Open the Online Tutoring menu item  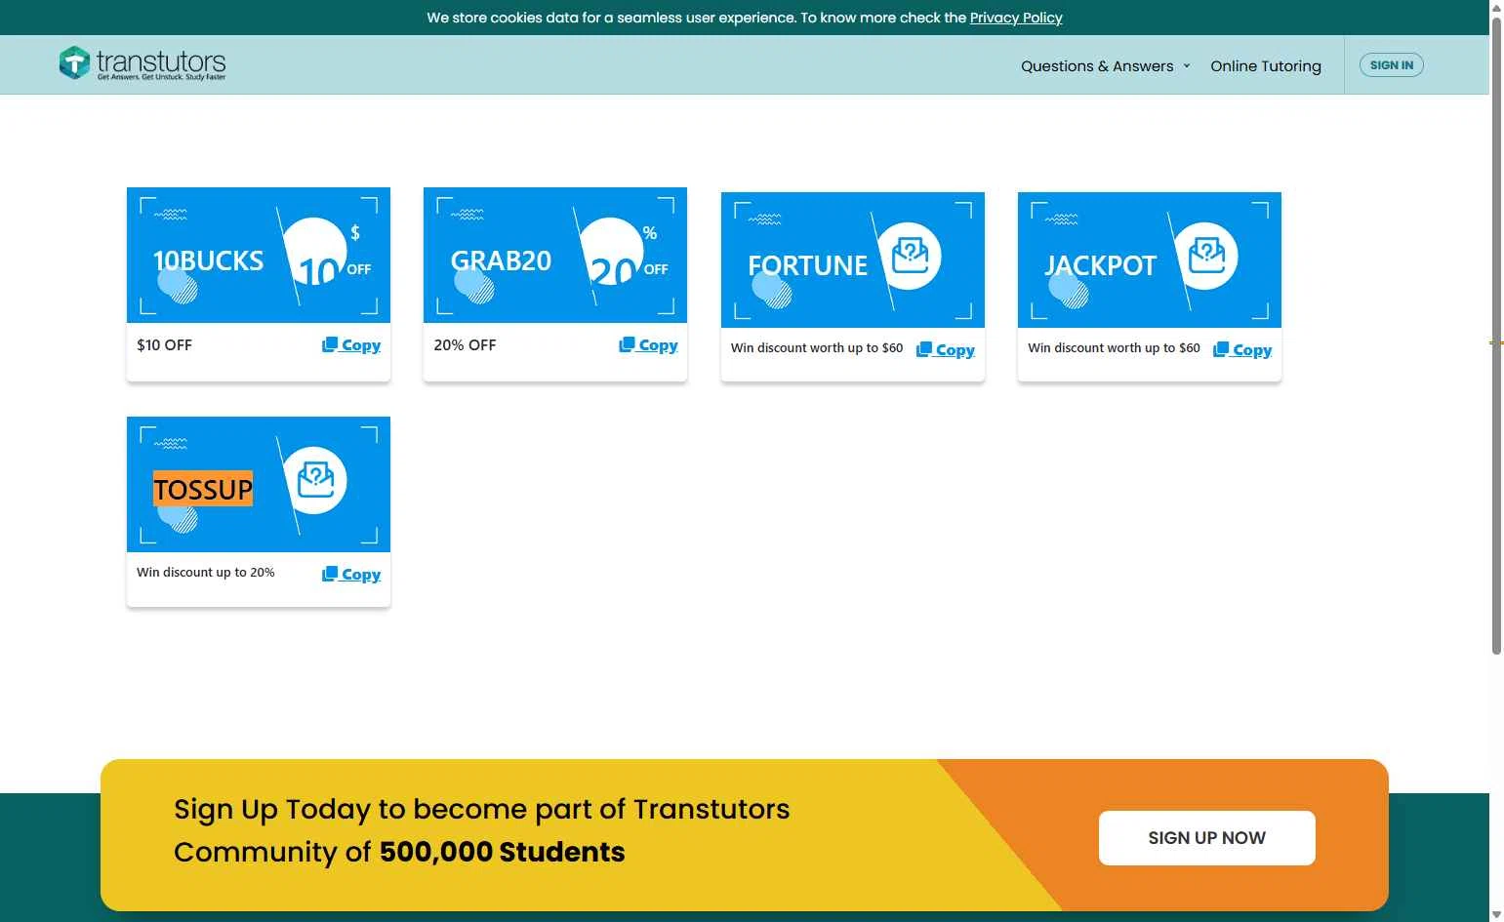(x=1266, y=66)
